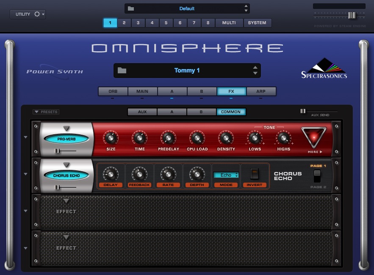Open the SYSTEM page
The height and width of the screenshot is (275, 374).
click(x=257, y=23)
